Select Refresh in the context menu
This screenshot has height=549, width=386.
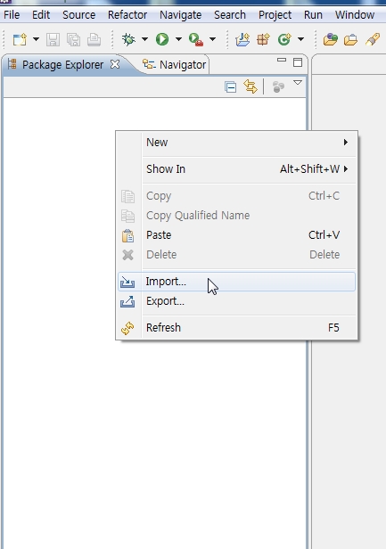click(x=236, y=328)
